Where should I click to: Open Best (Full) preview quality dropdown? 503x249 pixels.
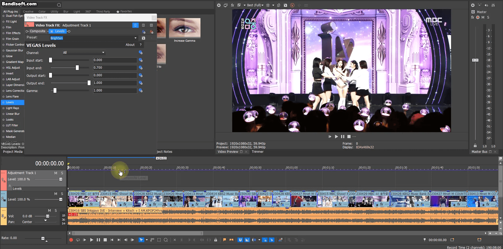(x=255, y=5)
